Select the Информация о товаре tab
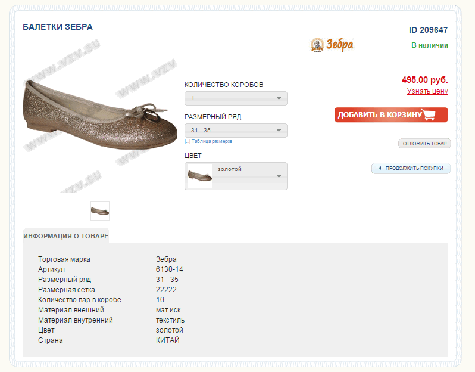Viewport: 475px width, 372px height. 65,236
